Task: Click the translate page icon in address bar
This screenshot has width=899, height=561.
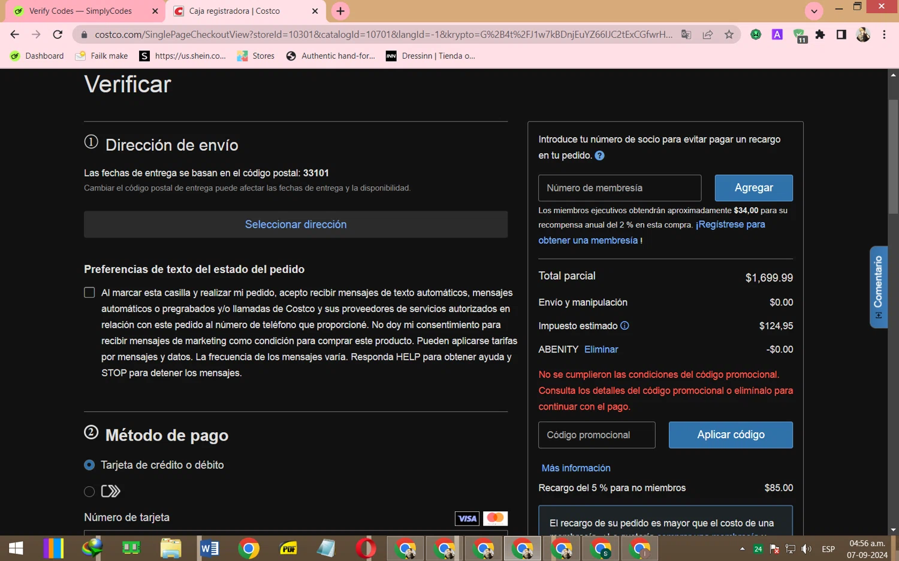Action: click(x=686, y=35)
